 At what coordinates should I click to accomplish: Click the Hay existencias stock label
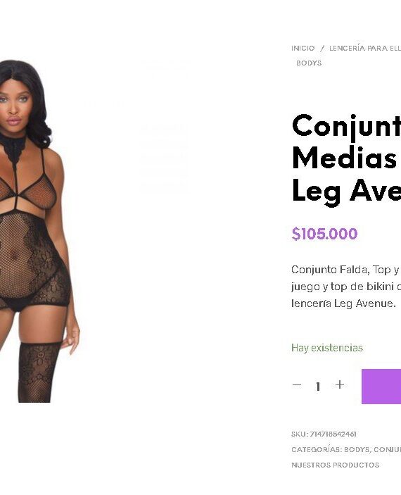pyautogui.click(x=327, y=348)
